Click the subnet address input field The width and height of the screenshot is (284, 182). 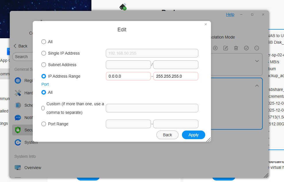(x=128, y=65)
